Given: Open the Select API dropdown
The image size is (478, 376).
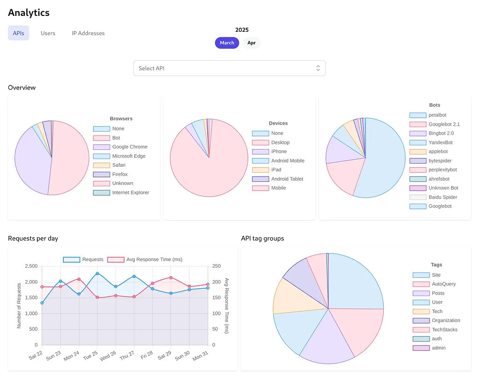Looking at the screenshot, I should coord(230,68).
